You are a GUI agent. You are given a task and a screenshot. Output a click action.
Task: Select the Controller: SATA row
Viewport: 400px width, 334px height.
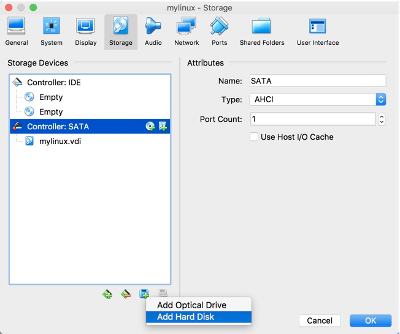tap(90, 126)
